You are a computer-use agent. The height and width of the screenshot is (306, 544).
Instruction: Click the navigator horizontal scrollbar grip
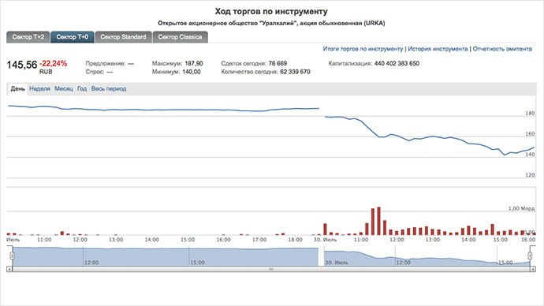(x=271, y=269)
